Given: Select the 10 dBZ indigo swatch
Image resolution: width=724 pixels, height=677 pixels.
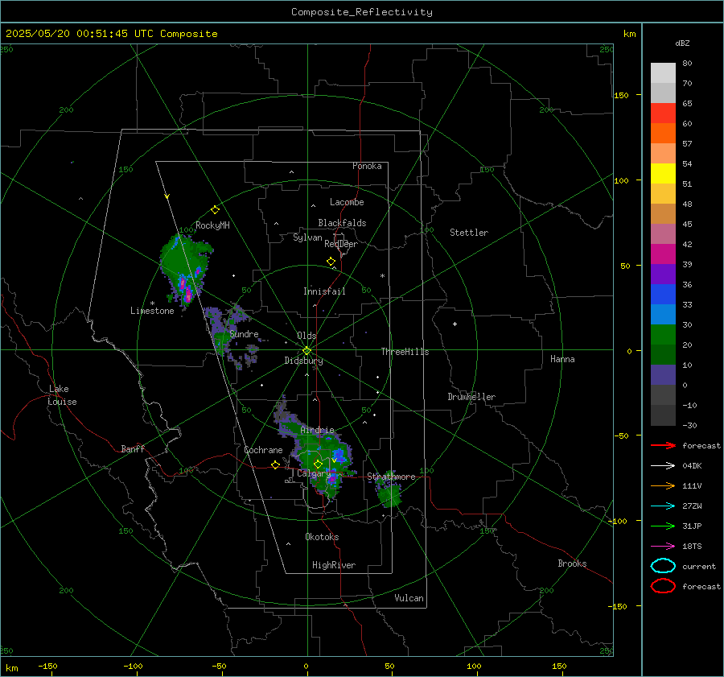Looking at the screenshot, I should [x=663, y=375].
